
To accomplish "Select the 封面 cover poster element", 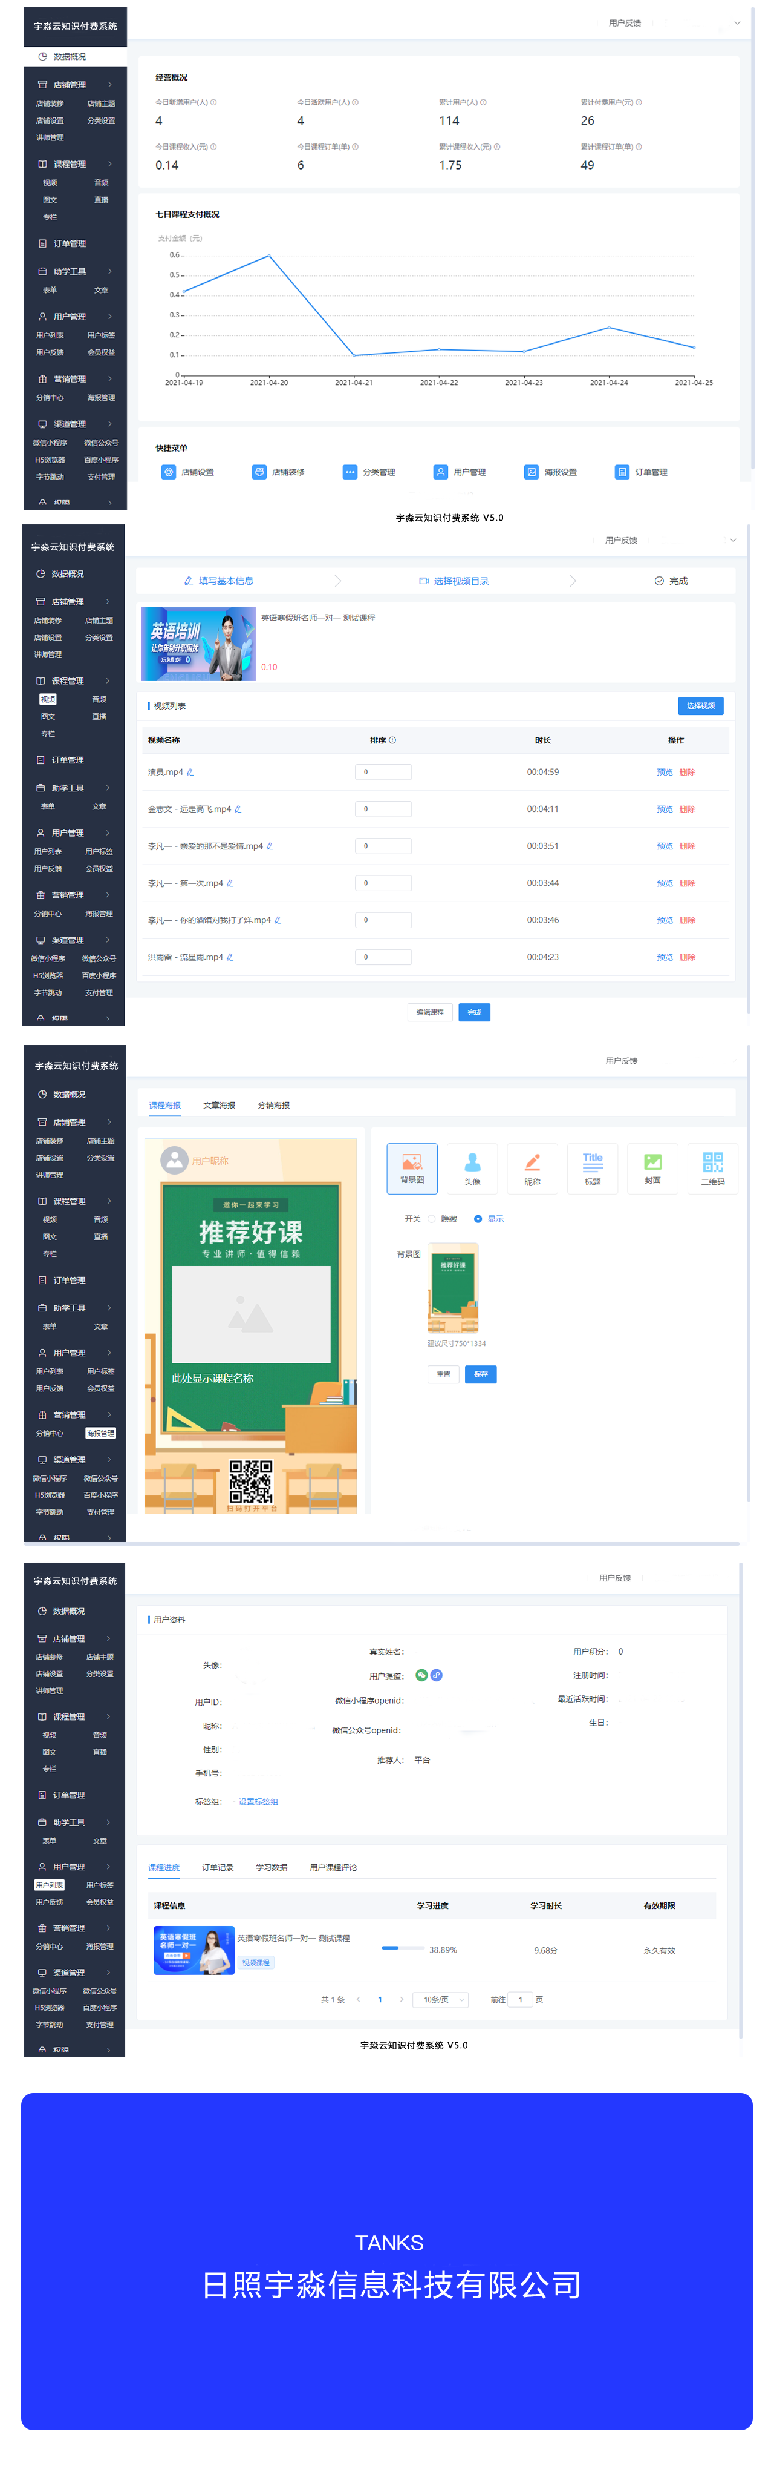I will coord(652,1168).
